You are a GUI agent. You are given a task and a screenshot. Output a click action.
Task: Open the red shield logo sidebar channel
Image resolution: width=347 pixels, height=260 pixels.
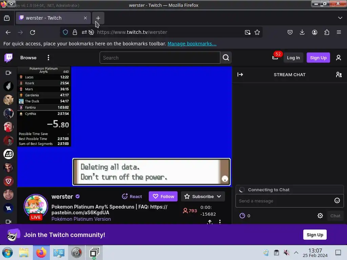point(8,181)
